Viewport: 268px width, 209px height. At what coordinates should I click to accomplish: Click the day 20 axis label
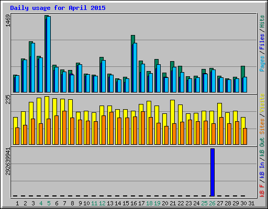click(x=165, y=203)
